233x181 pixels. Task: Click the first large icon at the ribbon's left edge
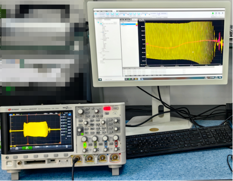click(96, 13)
